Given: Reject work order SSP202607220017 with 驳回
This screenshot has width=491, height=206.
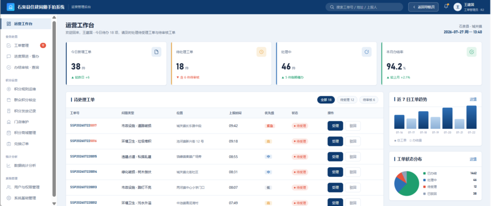Looking at the screenshot, I should tap(353, 126).
